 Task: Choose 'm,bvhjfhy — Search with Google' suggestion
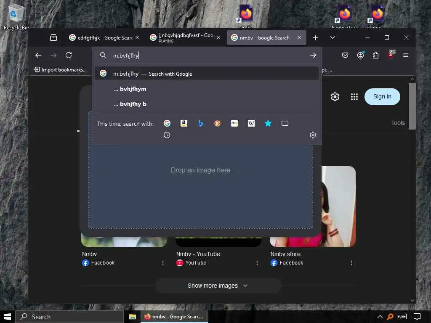click(x=207, y=74)
